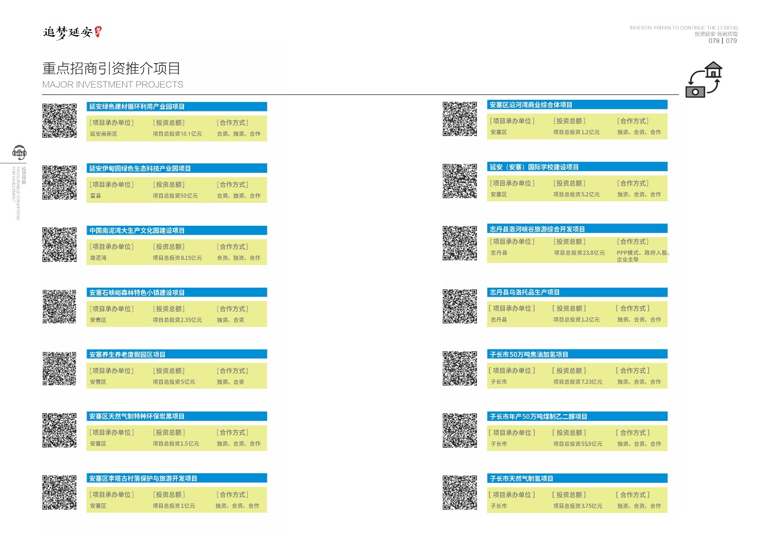Click the 追梦延安 calligraphy logo
Screen dimensions: 780x548
coord(72,33)
